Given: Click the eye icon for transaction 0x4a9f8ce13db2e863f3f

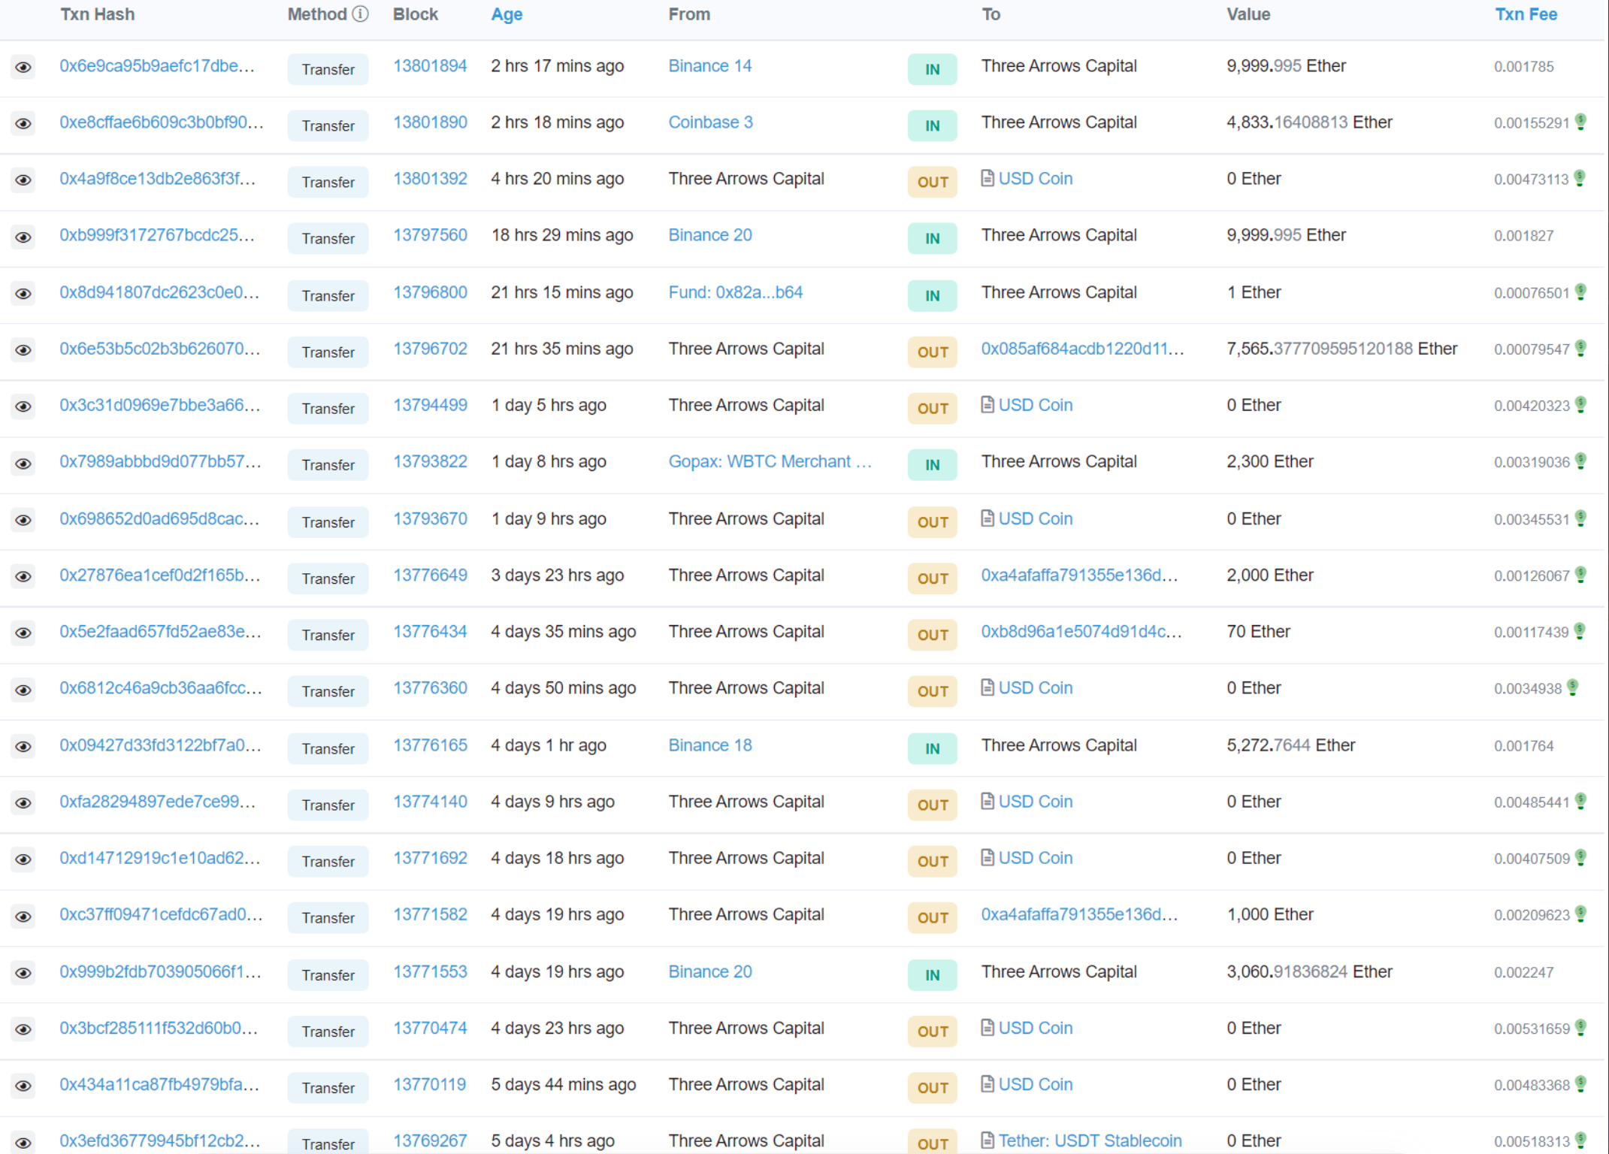Looking at the screenshot, I should (23, 180).
